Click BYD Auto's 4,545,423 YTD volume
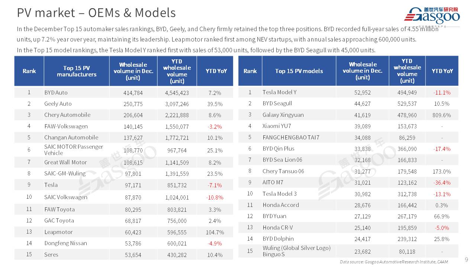 pos(177,93)
